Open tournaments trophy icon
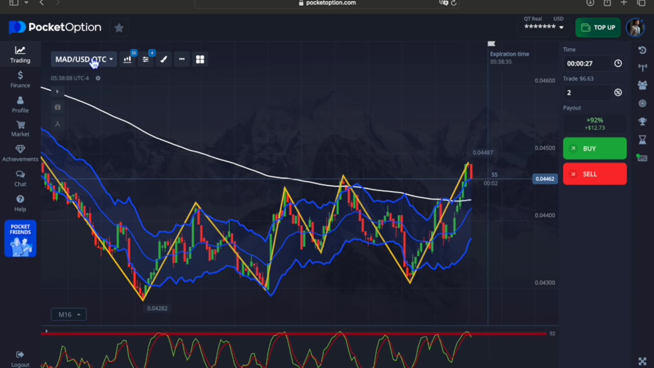This screenshot has width=654, height=368. tap(642, 122)
